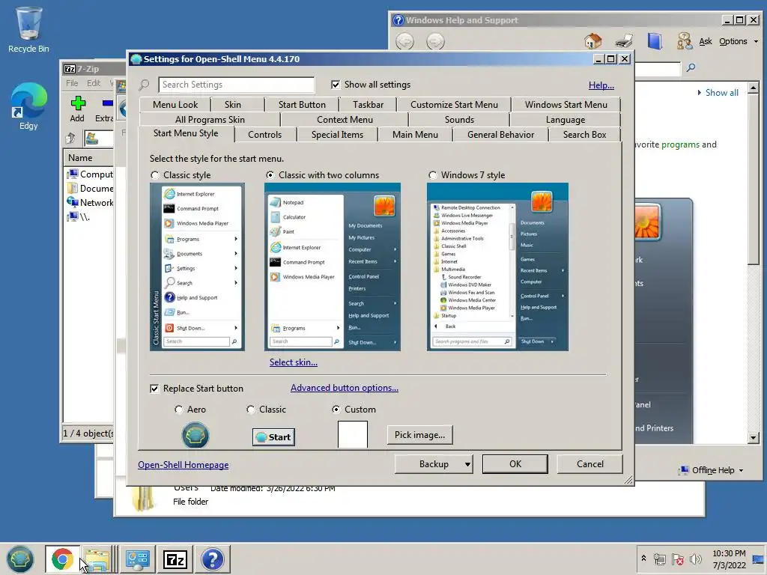Click the Print icon in Help and Support

click(x=624, y=42)
